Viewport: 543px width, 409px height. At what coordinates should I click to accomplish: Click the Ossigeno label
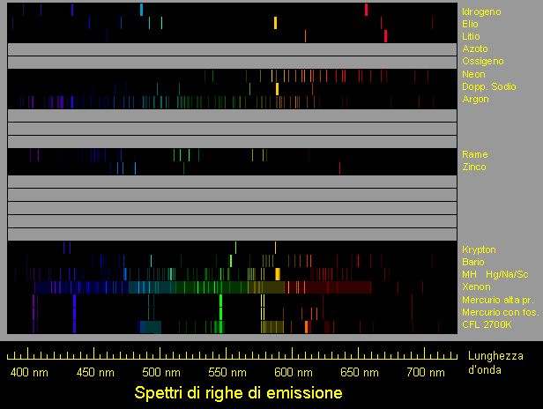(483, 62)
